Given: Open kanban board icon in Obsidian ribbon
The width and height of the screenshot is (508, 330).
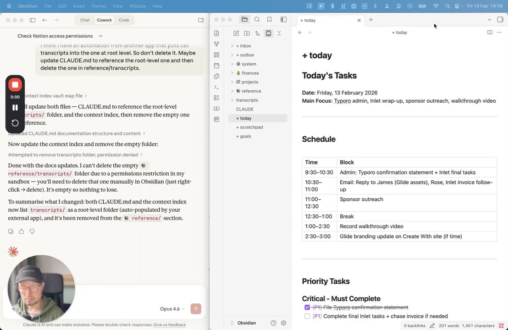Looking at the screenshot, I should click(217, 119).
